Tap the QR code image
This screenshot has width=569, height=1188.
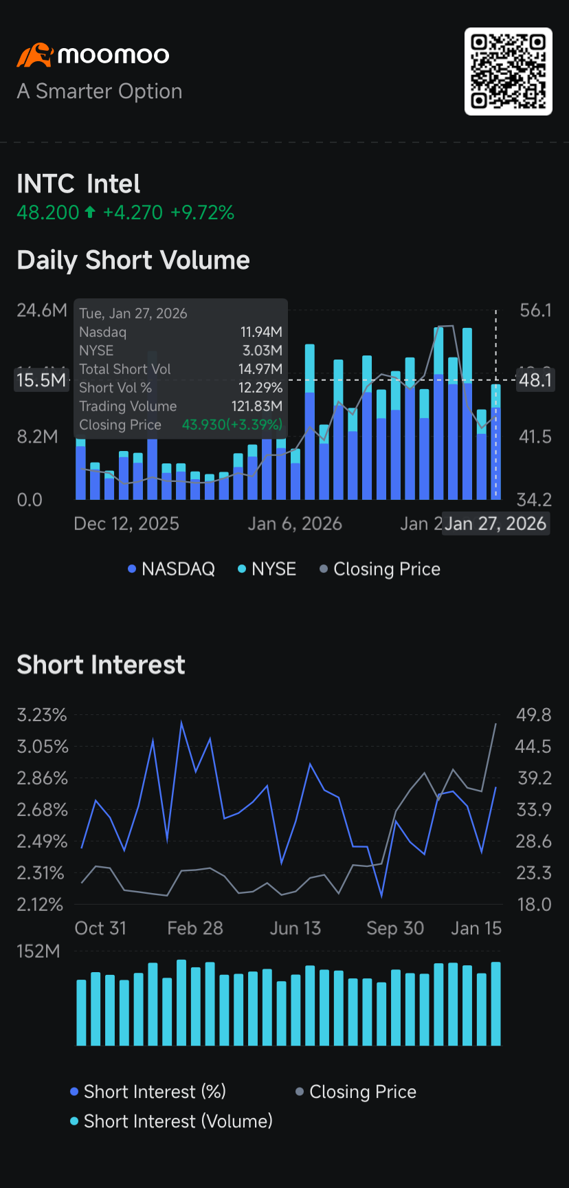coord(509,71)
